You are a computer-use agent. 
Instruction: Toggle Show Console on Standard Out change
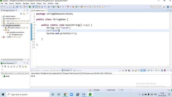(142, 70)
